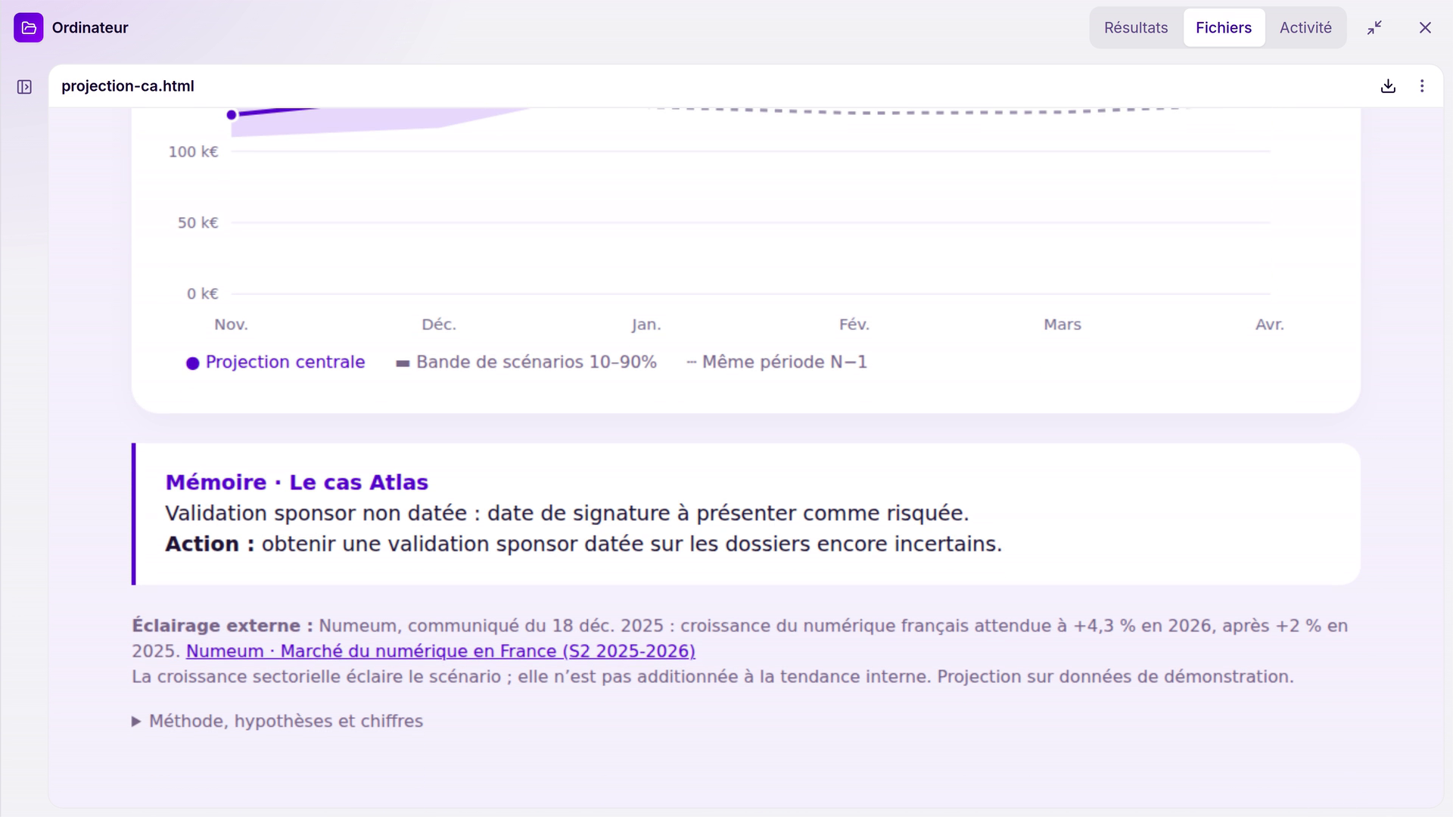
Task: Click the 0 k€ axis value
Action: tap(202, 294)
